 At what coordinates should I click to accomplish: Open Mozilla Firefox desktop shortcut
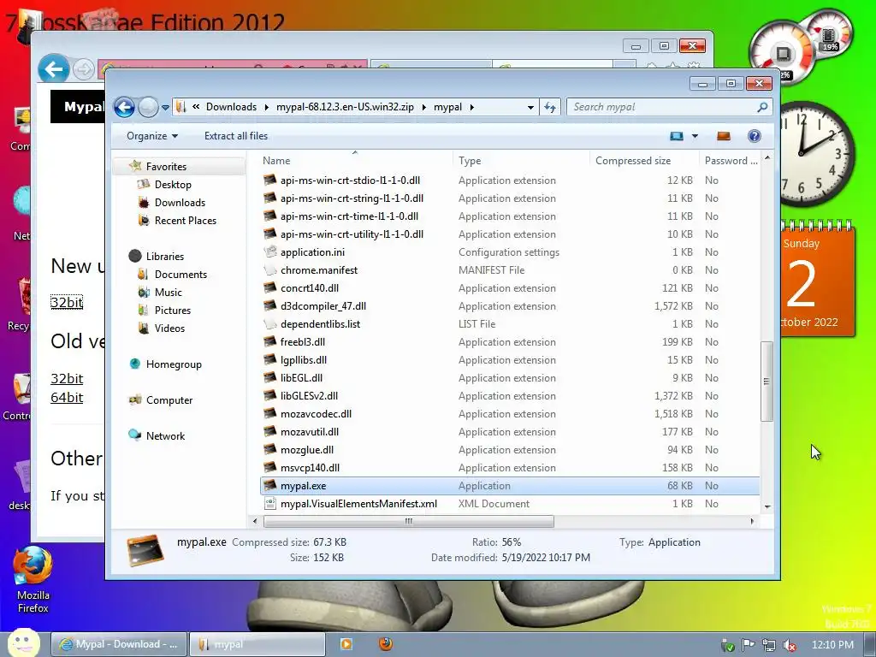pyautogui.click(x=33, y=580)
